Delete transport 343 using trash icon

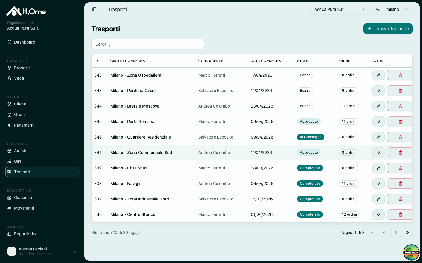click(400, 91)
